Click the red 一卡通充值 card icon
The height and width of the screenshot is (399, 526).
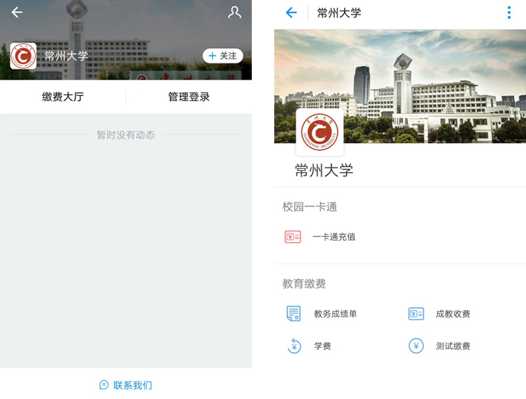(x=293, y=237)
